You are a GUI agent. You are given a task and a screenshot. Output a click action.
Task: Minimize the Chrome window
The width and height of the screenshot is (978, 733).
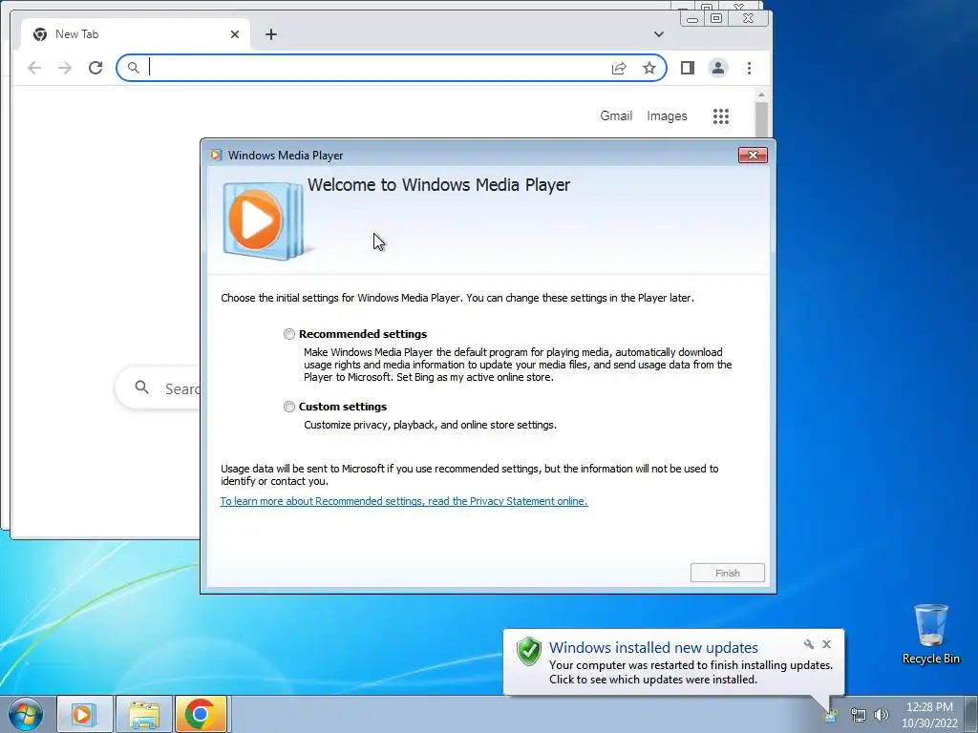691,19
